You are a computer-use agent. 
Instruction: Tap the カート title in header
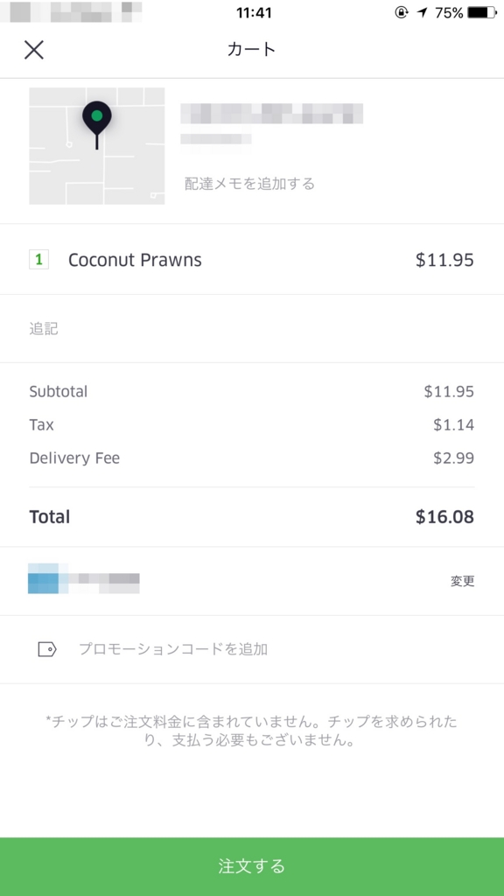tap(251, 49)
